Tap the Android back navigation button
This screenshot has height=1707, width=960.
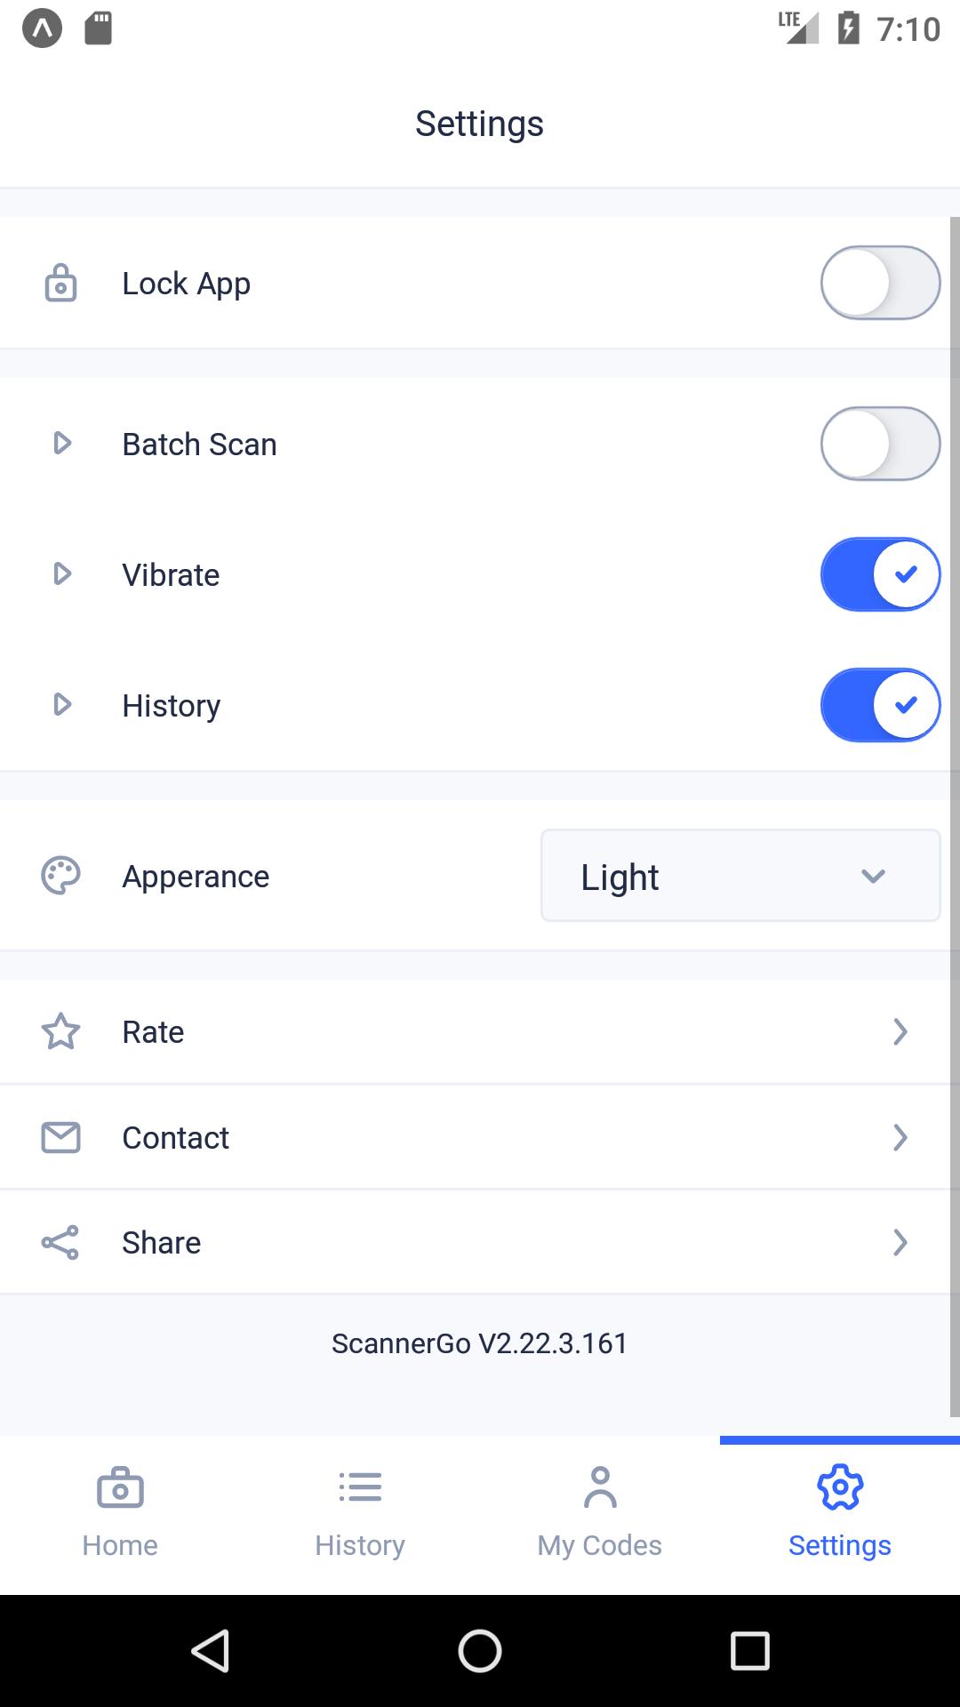click(x=212, y=1651)
